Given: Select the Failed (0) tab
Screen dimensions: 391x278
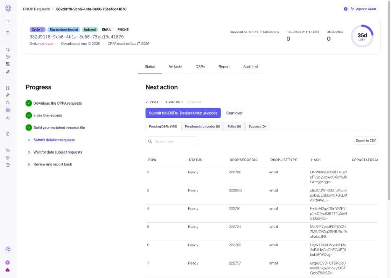Looking at the screenshot, I should coord(234,126).
